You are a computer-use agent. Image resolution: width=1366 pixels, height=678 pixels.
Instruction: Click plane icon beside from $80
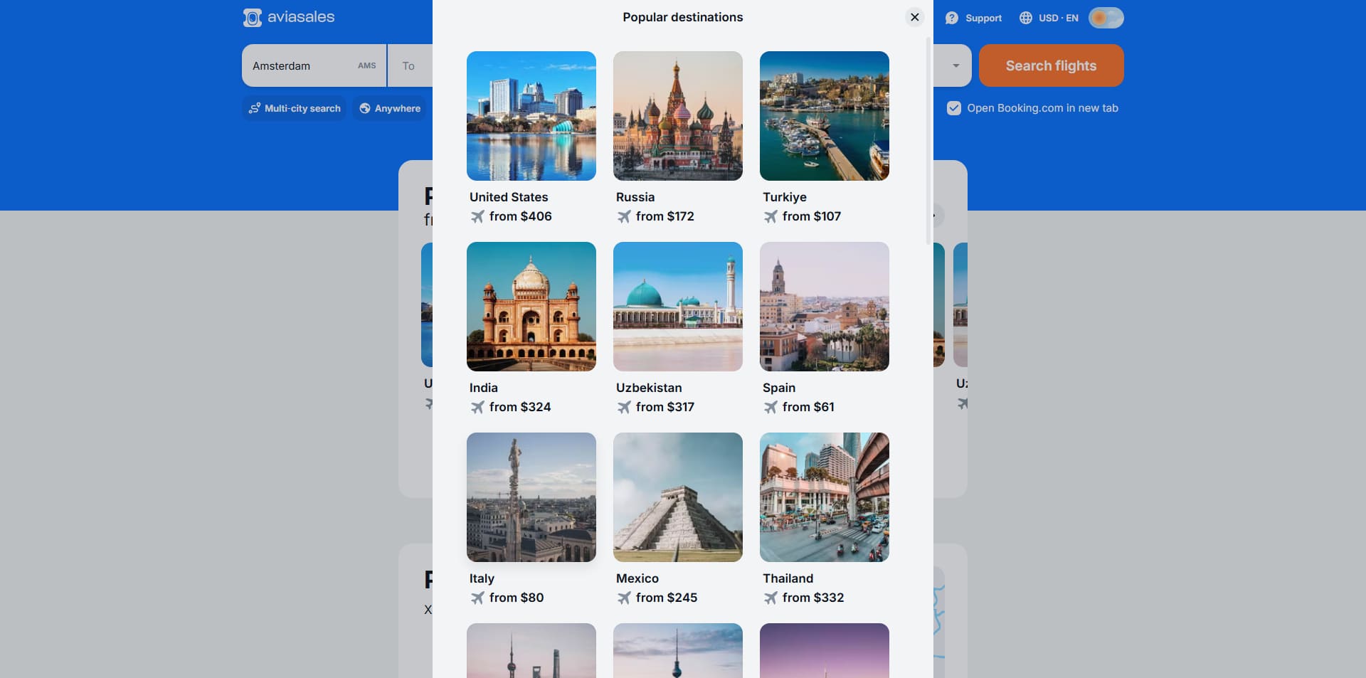(x=477, y=598)
